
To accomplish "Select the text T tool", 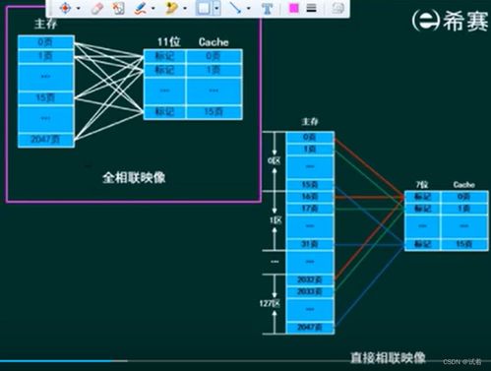I will pyautogui.click(x=267, y=8).
